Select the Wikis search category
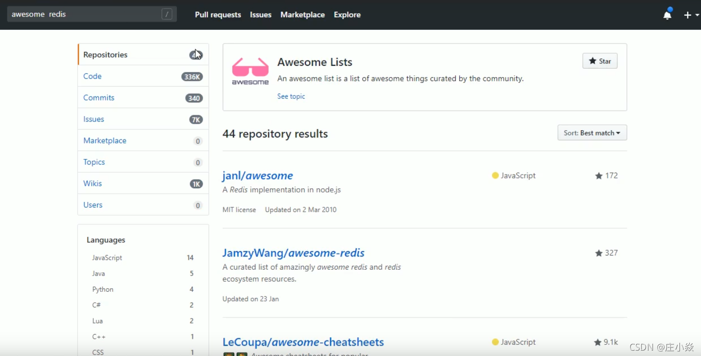Image resolution: width=701 pixels, height=356 pixels. 143,183
